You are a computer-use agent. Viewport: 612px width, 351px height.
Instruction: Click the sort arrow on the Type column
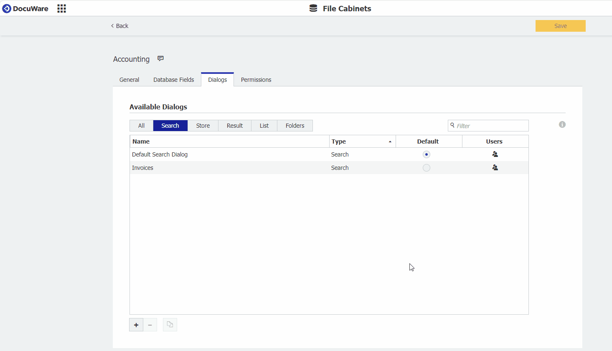click(390, 141)
